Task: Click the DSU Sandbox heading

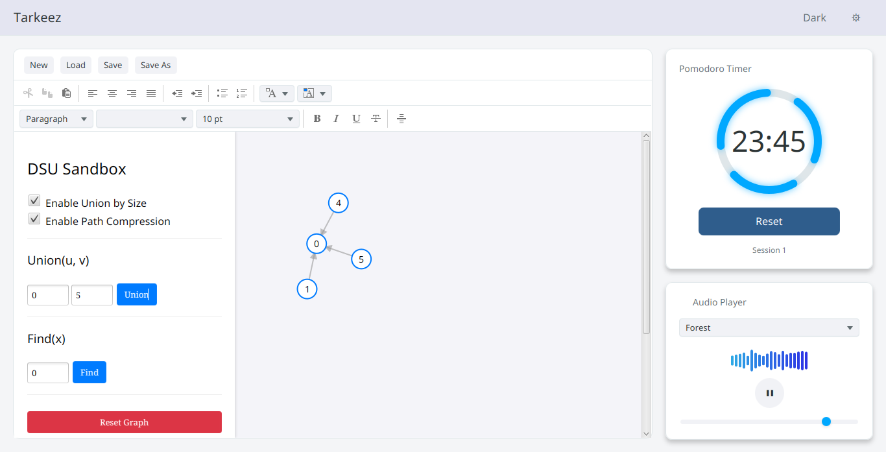Action: point(77,169)
